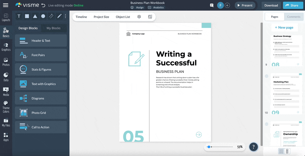Open the page settings gear icon
The width and height of the screenshot is (305, 156).
tap(139, 16)
